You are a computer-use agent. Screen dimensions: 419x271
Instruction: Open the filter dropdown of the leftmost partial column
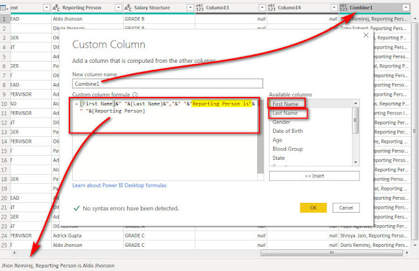pyautogui.click(x=46, y=8)
